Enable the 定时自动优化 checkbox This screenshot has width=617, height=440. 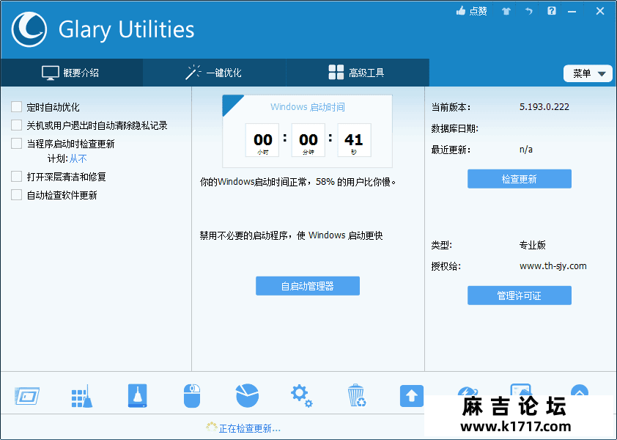(x=17, y=107)
